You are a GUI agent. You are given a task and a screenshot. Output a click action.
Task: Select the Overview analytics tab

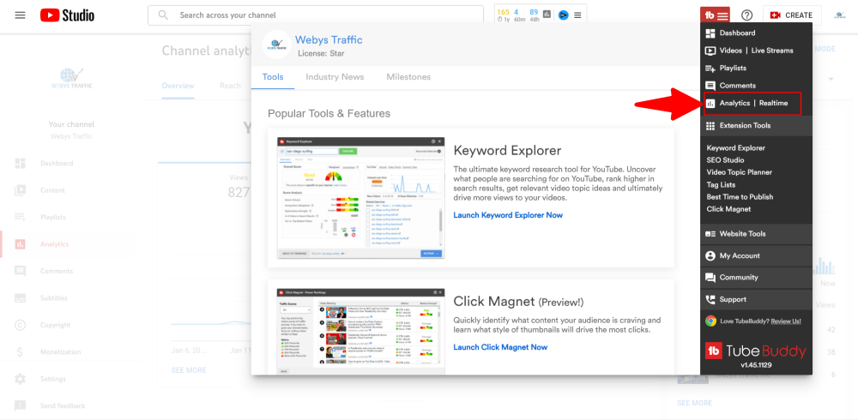(178, 86)
